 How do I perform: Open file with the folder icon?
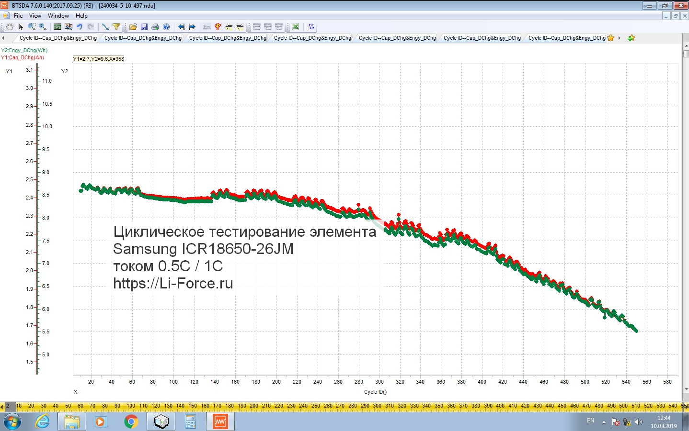pyautogui.click(x=133, y=27)
